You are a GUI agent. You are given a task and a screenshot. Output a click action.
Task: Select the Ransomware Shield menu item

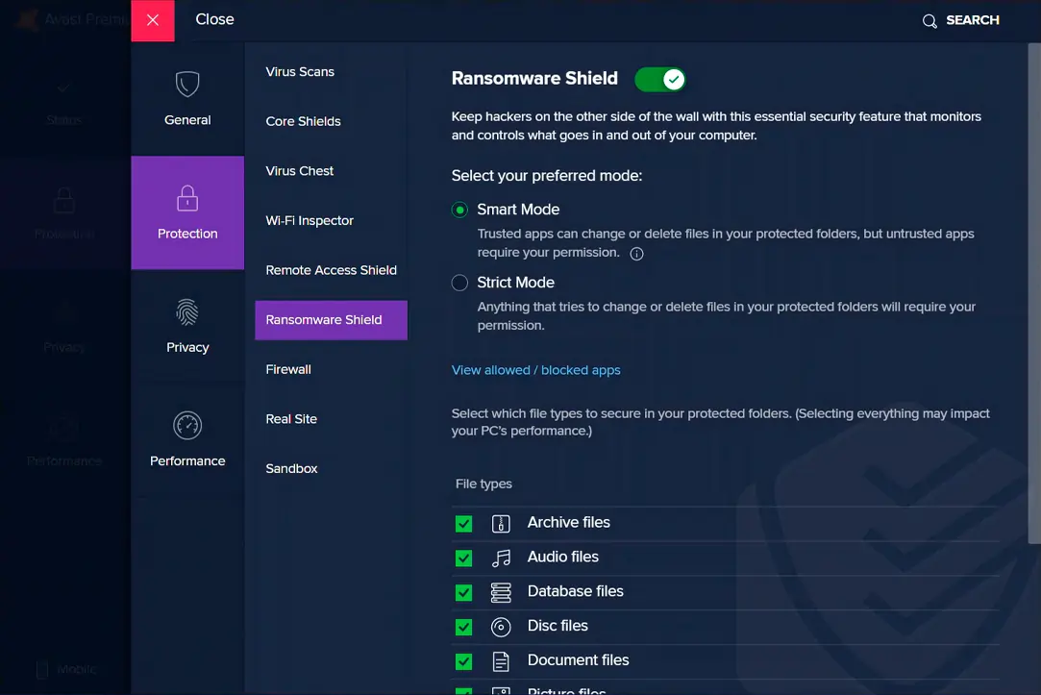pos(332,320)
